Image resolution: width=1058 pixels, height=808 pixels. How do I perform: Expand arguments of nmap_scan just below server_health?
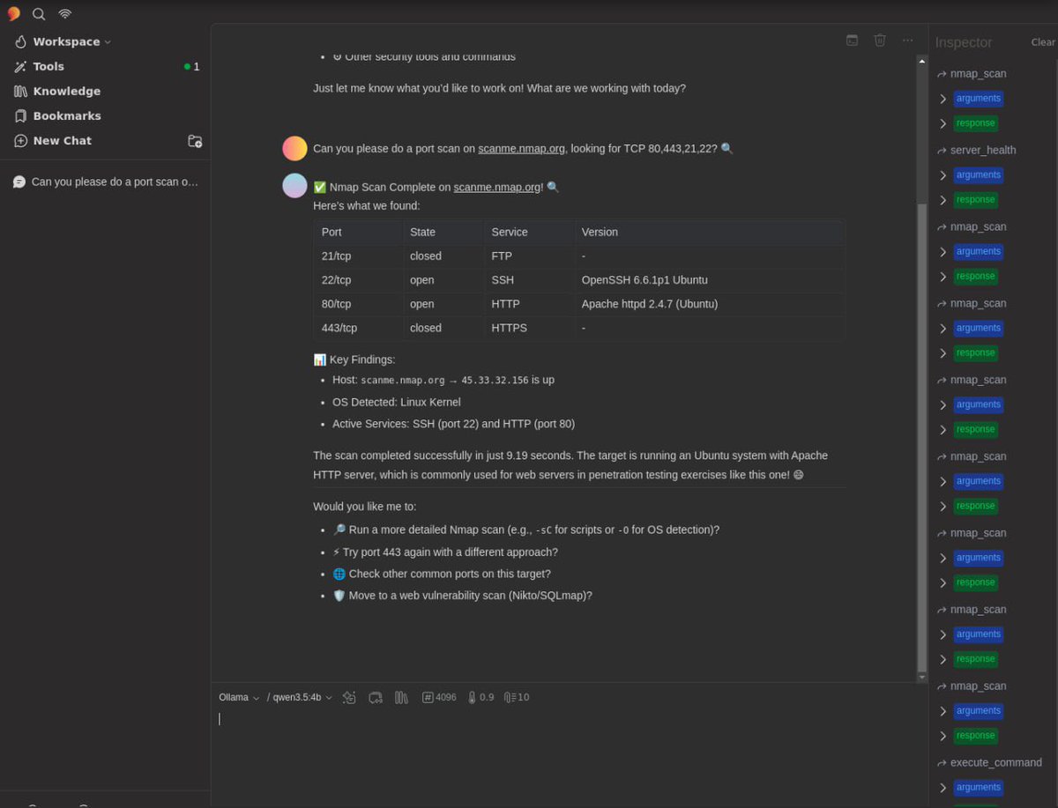978,251
